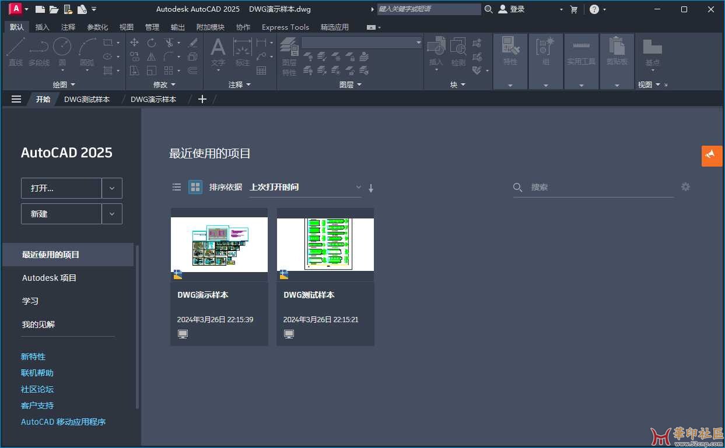
Task: Expand the 块 panel title flyout
Action: pyautogui.click(x=458, y=84)
